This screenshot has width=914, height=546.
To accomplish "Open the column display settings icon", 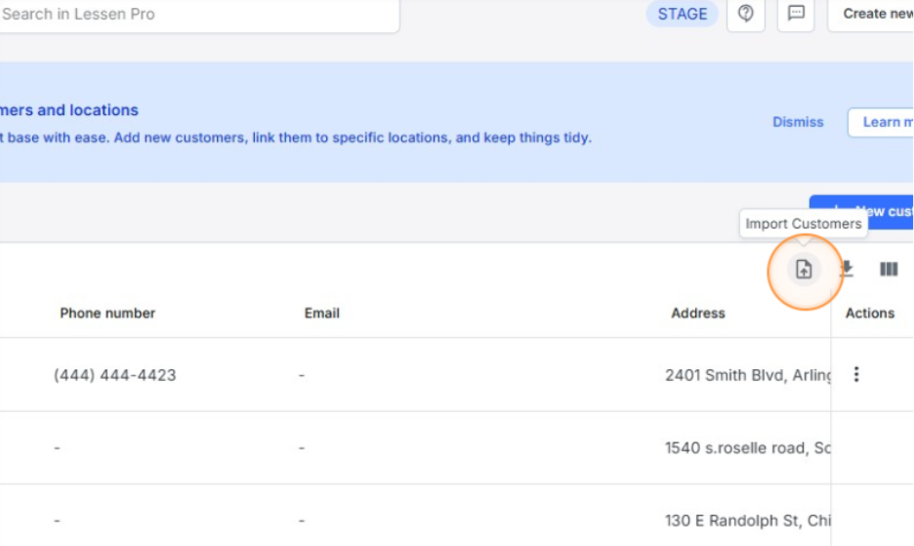I will pos(889,270).
